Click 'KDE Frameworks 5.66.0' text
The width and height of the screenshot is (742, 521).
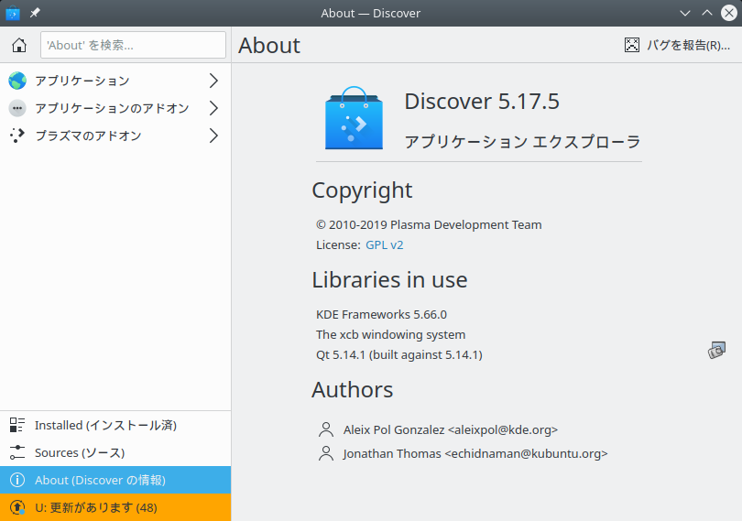(x=381, y=315)
